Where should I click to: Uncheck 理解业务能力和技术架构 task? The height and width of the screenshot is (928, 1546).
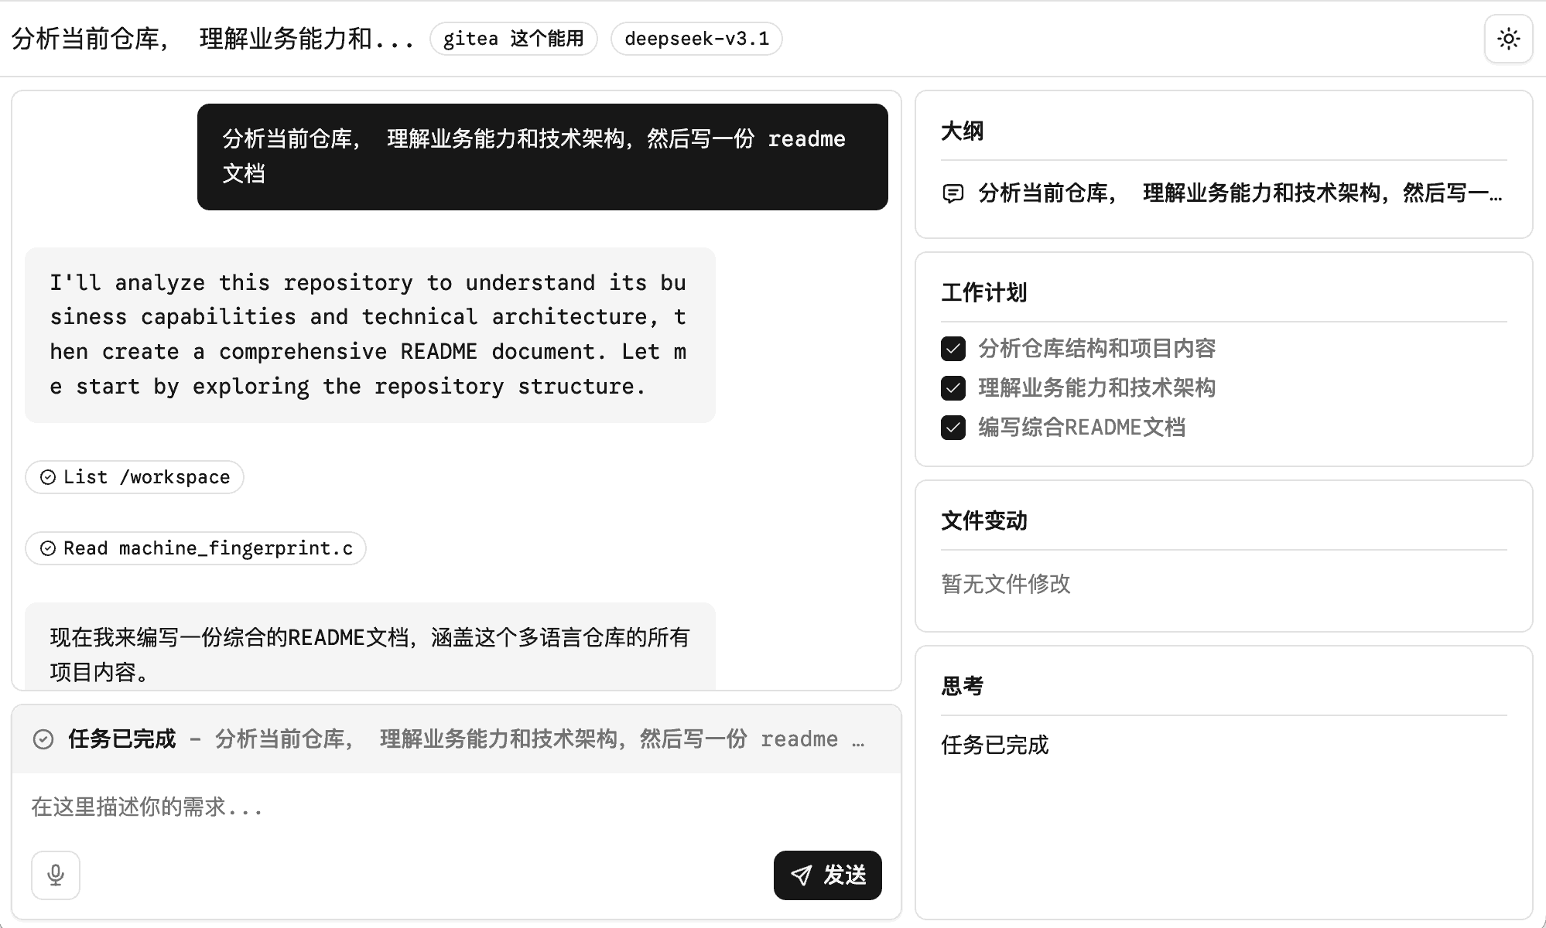(x=953, y=387)
